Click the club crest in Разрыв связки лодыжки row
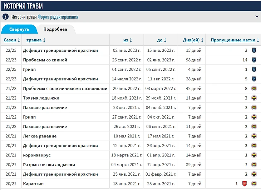The image size is (261, 190). pos(254,165)
